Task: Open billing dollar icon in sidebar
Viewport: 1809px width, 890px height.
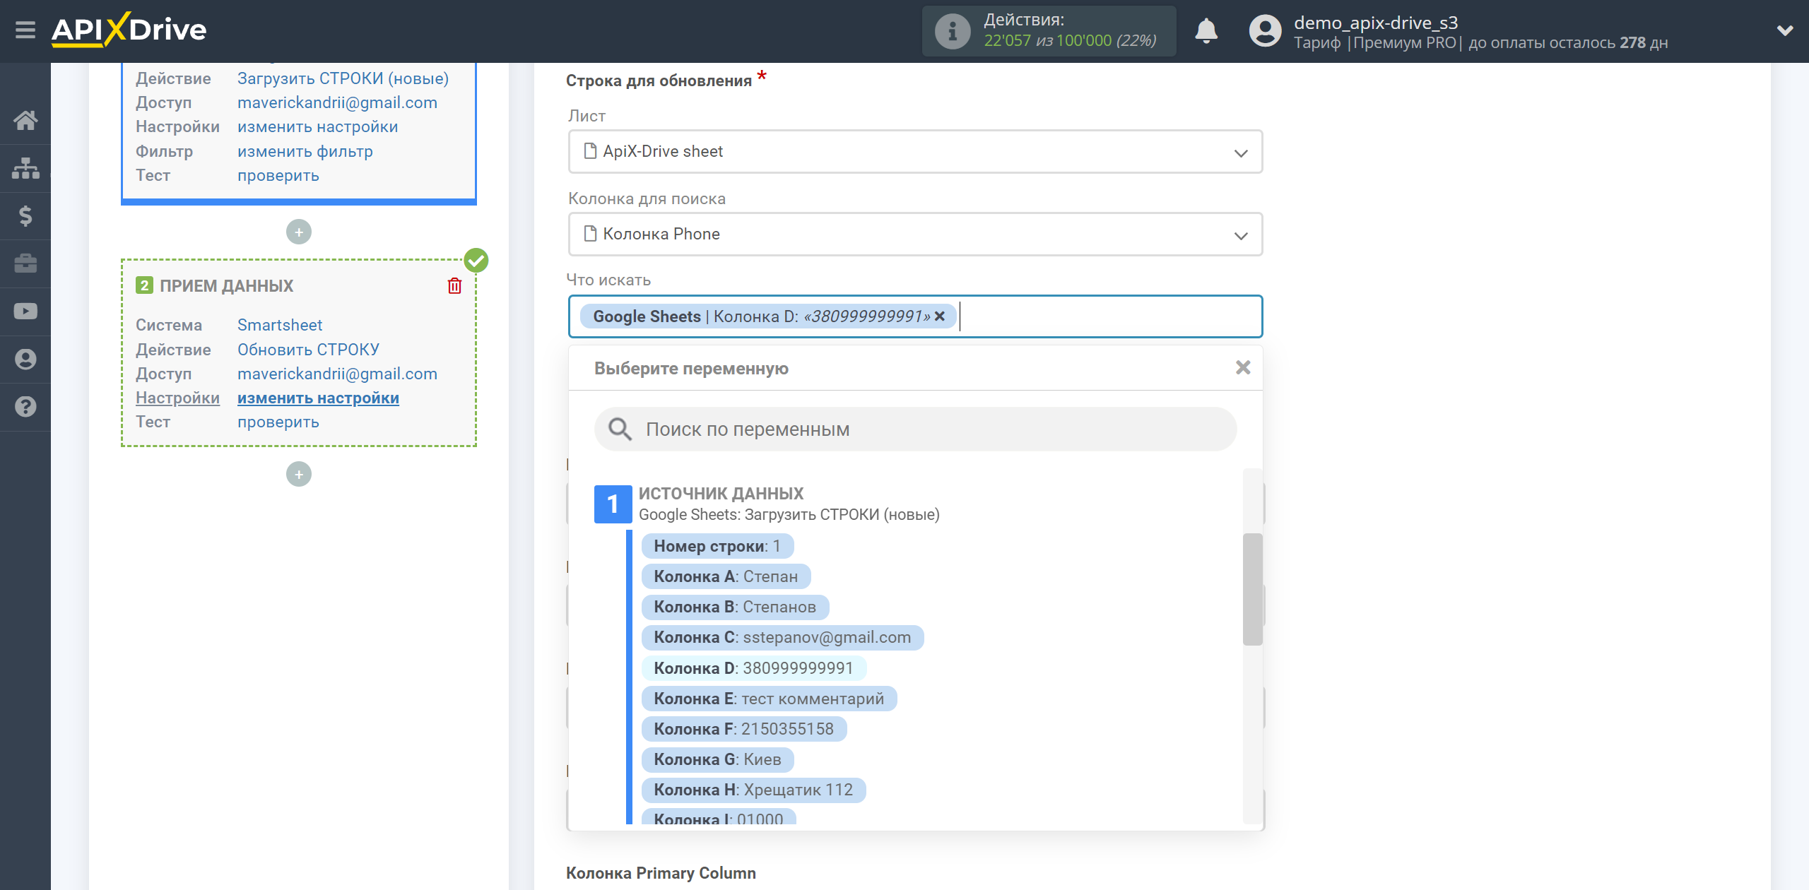Action: point(25,215)
